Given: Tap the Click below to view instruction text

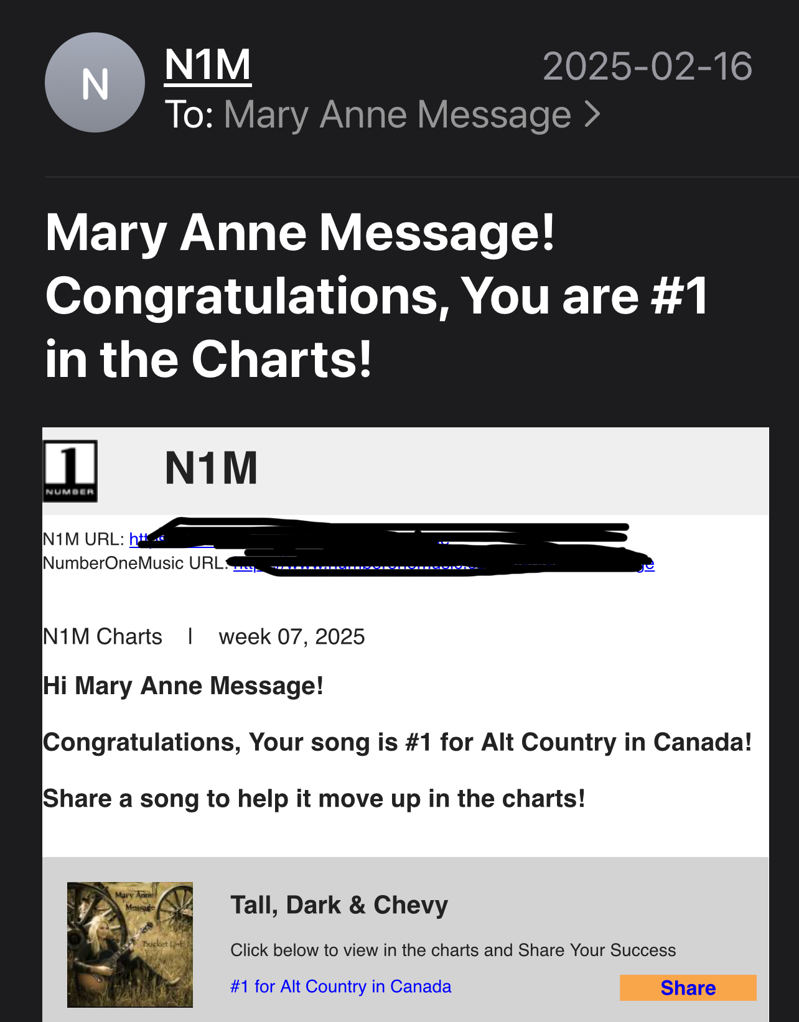Looking at the screenshot, I should (453, 950).
